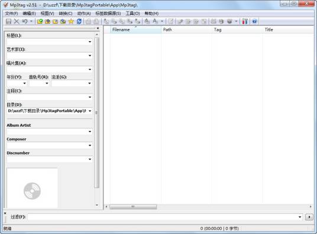Expand the 过滤 filter history dropdown

click(300, 217)
